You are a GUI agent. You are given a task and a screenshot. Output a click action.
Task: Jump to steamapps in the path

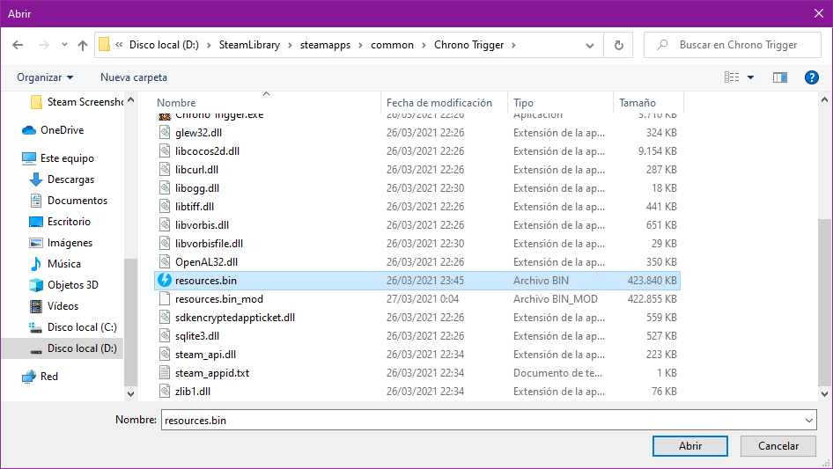pos(325,45)
